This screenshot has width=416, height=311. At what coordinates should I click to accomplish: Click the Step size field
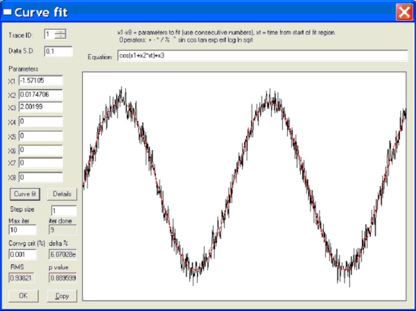(62, 210)
